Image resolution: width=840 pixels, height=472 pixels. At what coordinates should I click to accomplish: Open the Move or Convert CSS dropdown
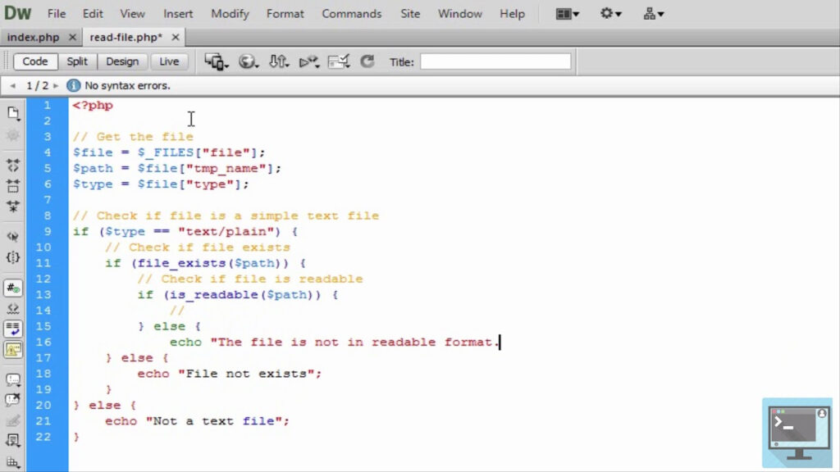13,462
